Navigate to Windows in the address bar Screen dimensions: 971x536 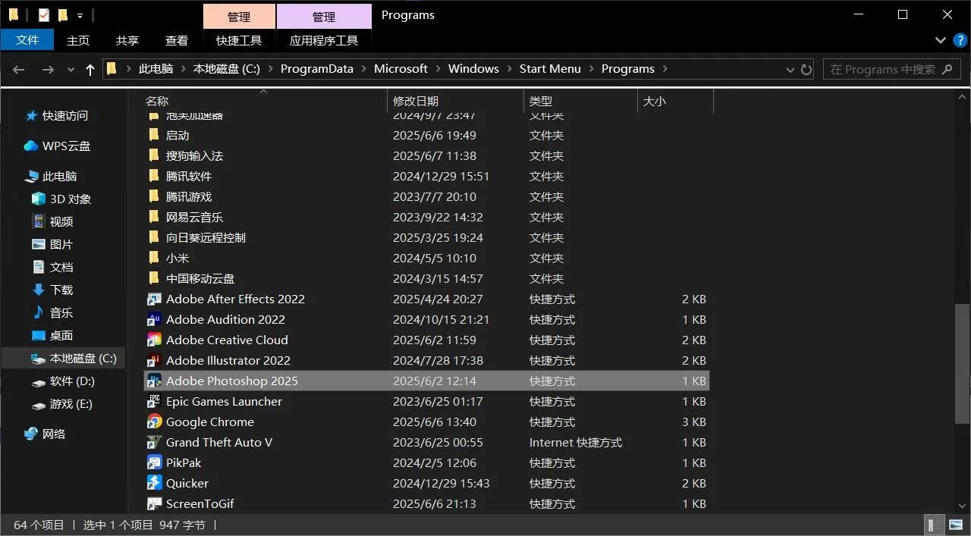click(x=473, y=69)
